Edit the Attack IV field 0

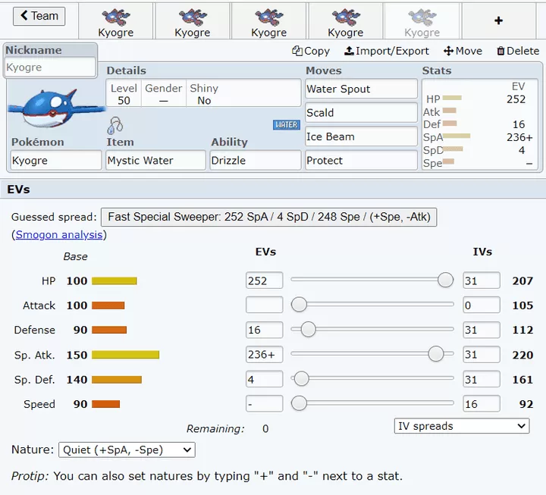482,305
